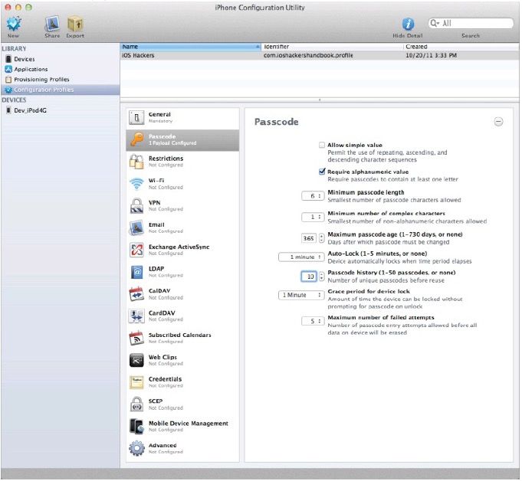Screen dimensions: 522x481
Task: Open Minimum number of complex characters dropdown
Action: pos(313,217)
